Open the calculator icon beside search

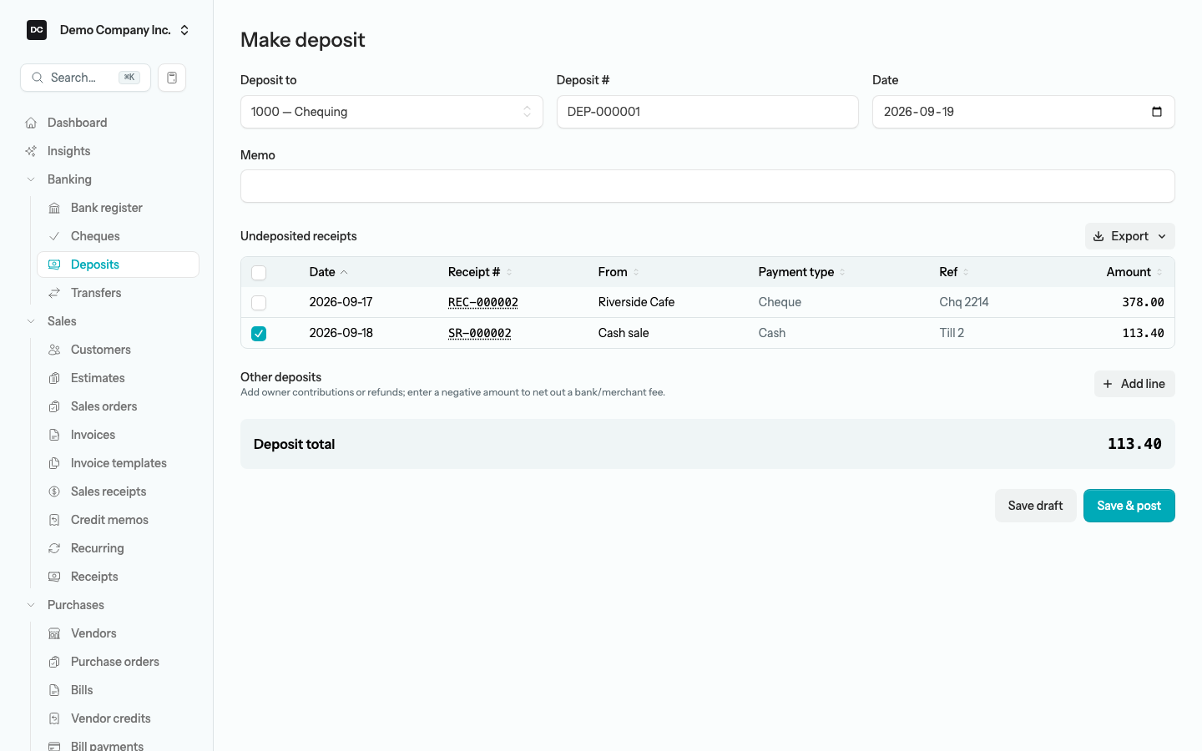172,78
